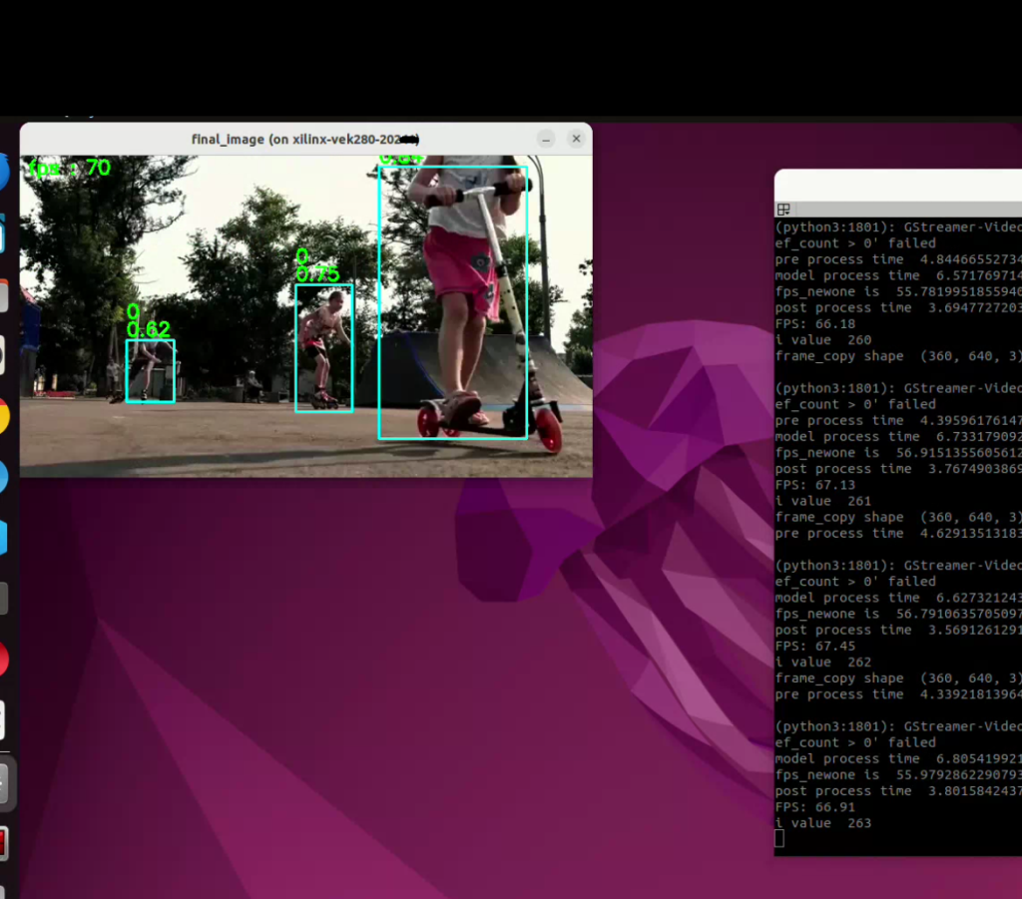Open the Chrome icon in the dock

pos(3,415)
